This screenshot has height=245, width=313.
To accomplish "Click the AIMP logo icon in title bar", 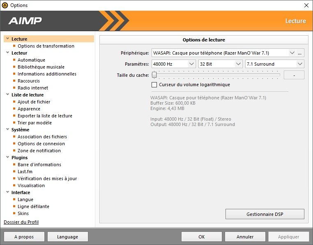I will [5, 5].
